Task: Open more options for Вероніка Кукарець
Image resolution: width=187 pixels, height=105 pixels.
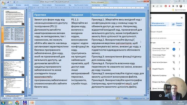Action: pos(179,75)
